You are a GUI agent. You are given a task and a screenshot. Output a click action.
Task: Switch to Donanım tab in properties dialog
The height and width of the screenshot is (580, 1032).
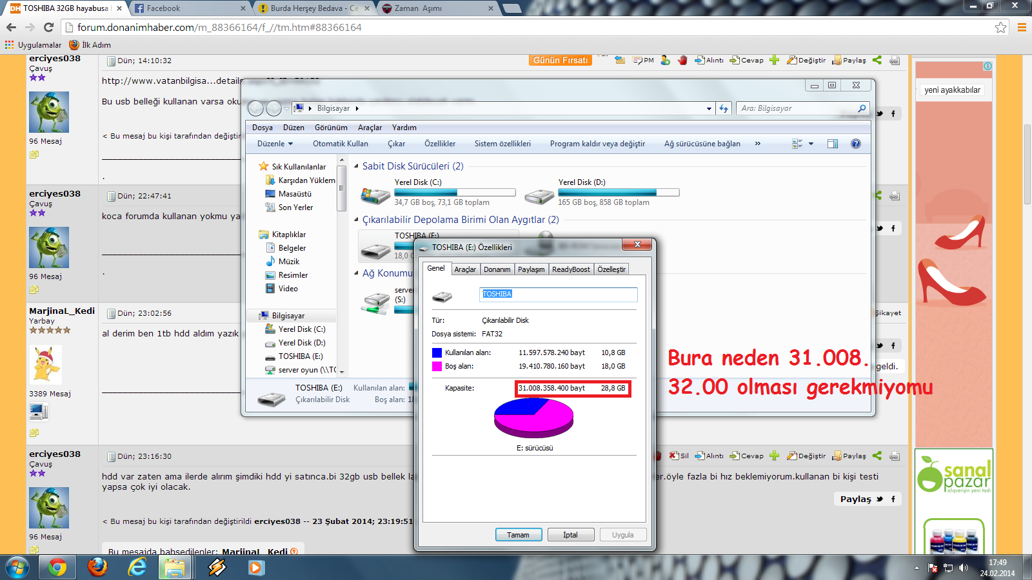[x=497, y=269]
